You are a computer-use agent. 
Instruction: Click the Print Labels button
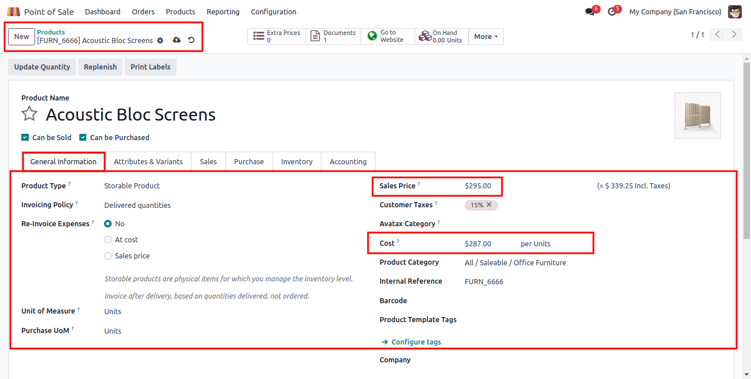coord(151,67)
